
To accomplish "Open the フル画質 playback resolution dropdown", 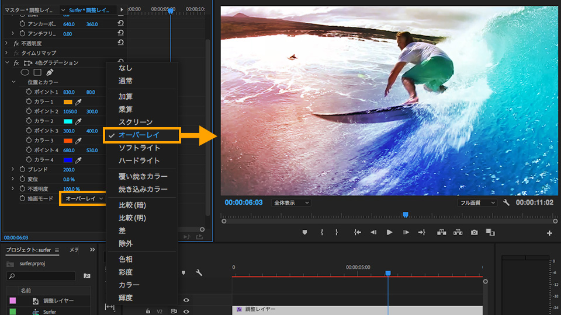I will (x=477, y=203).
